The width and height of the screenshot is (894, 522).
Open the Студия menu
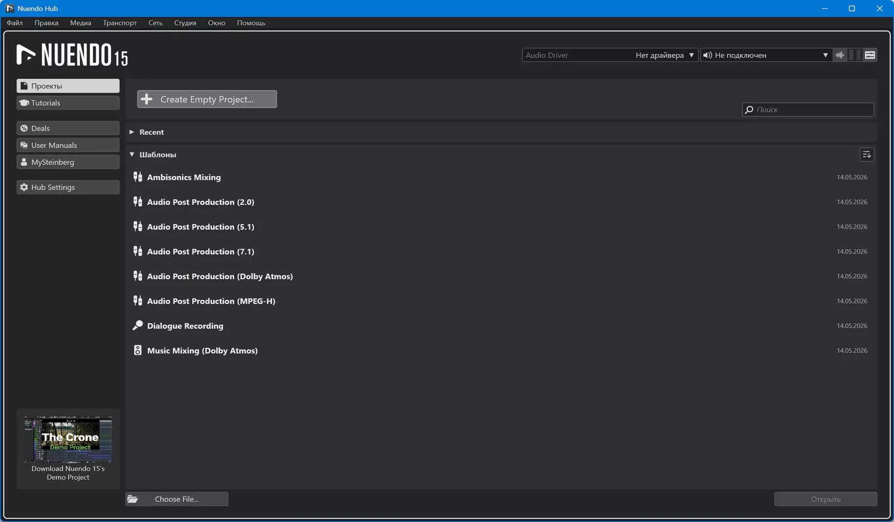(x=185, y=23)
